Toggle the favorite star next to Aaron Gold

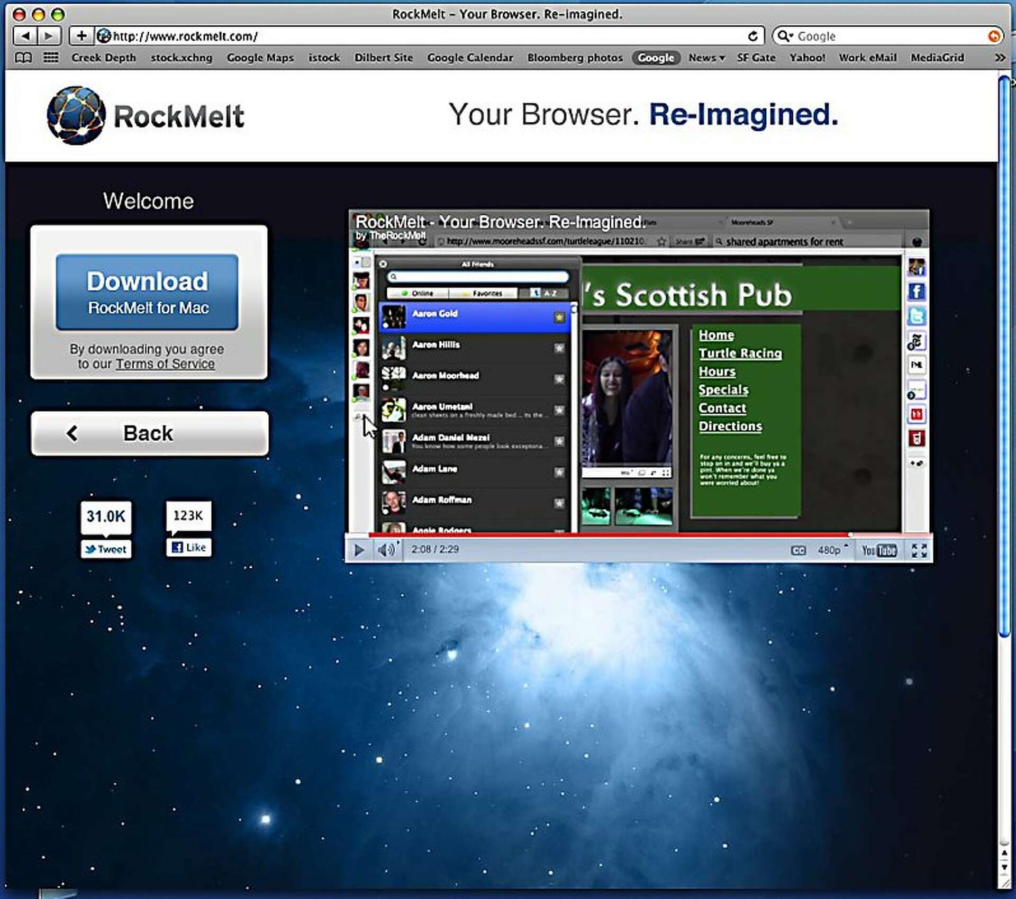(x=559, y=317)
